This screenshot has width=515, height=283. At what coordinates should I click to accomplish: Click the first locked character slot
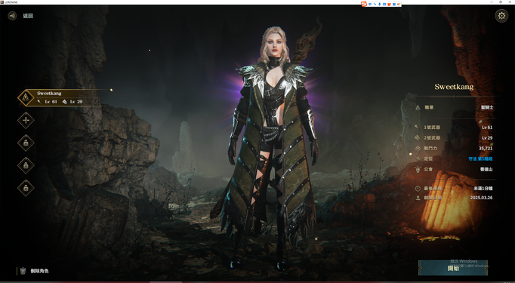(26, 143)
